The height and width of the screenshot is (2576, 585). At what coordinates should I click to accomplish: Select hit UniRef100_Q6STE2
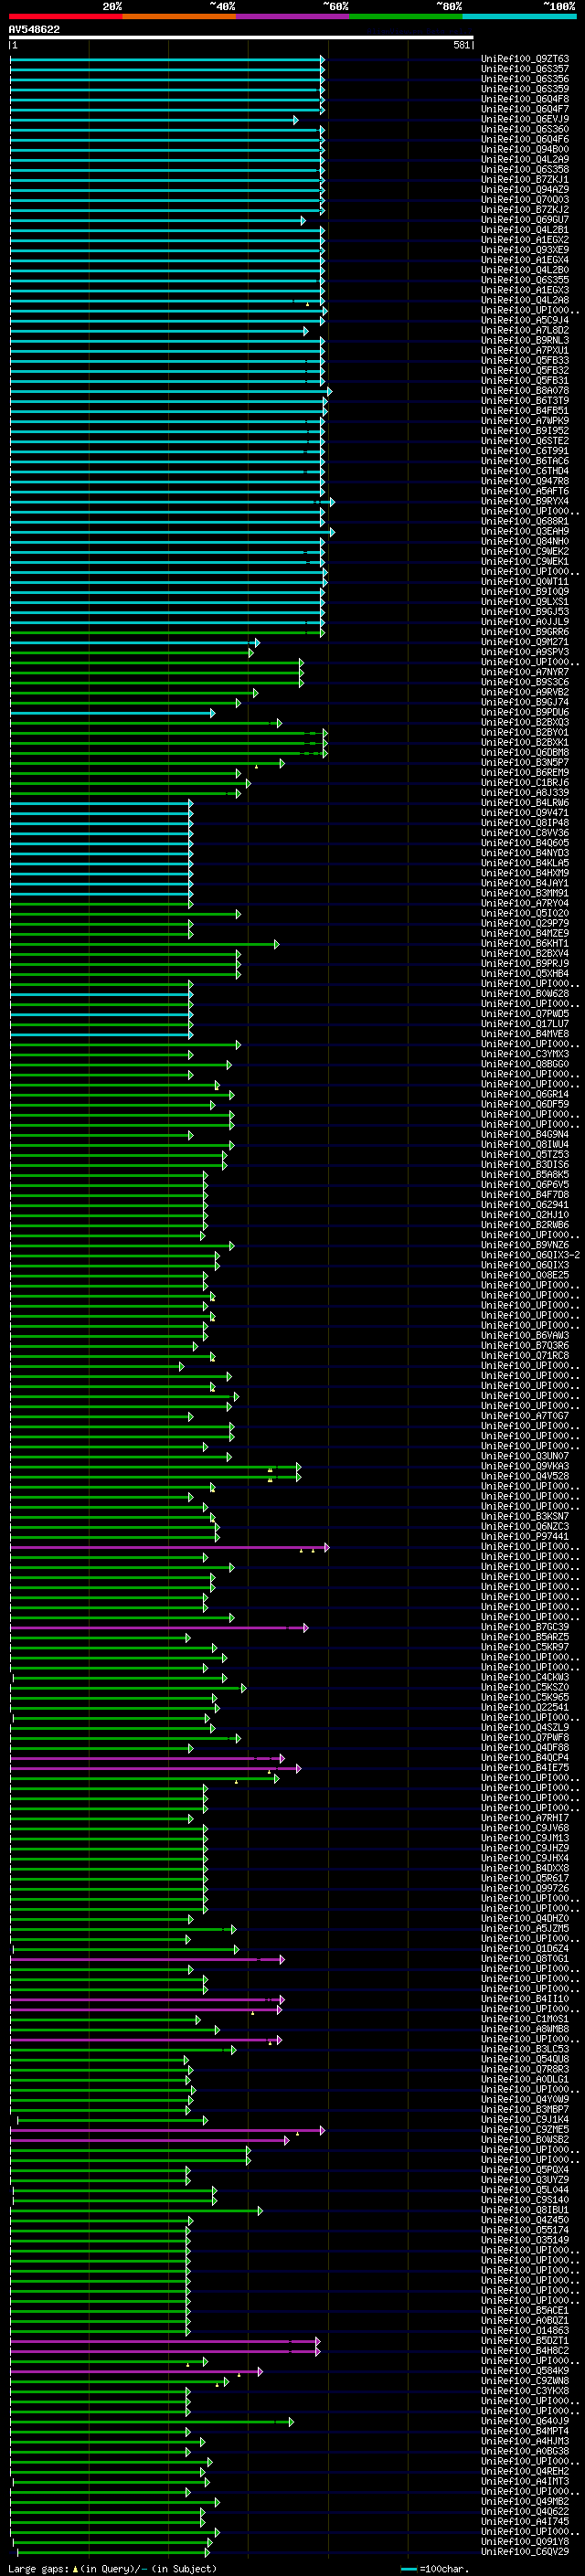(x=525, y=441)
